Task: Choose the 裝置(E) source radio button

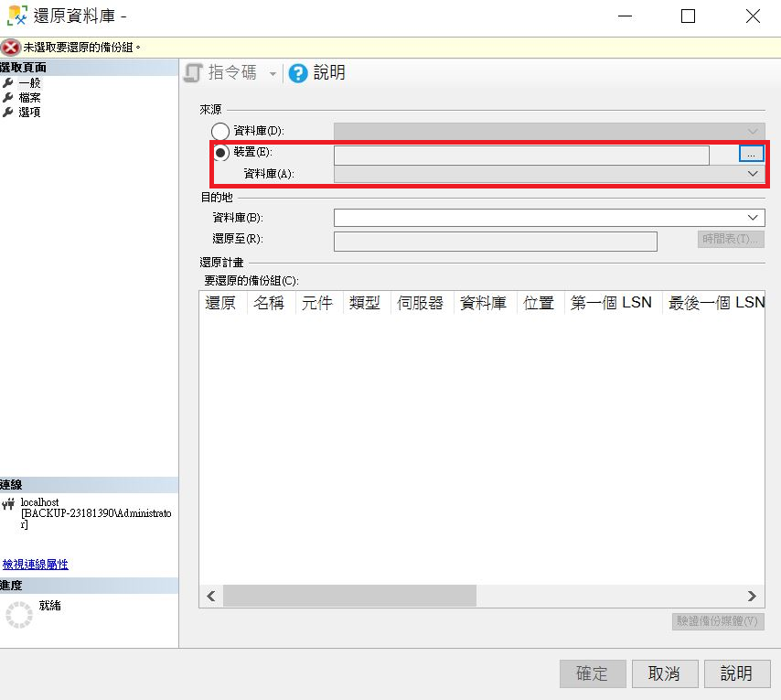Action: point(220,152)
